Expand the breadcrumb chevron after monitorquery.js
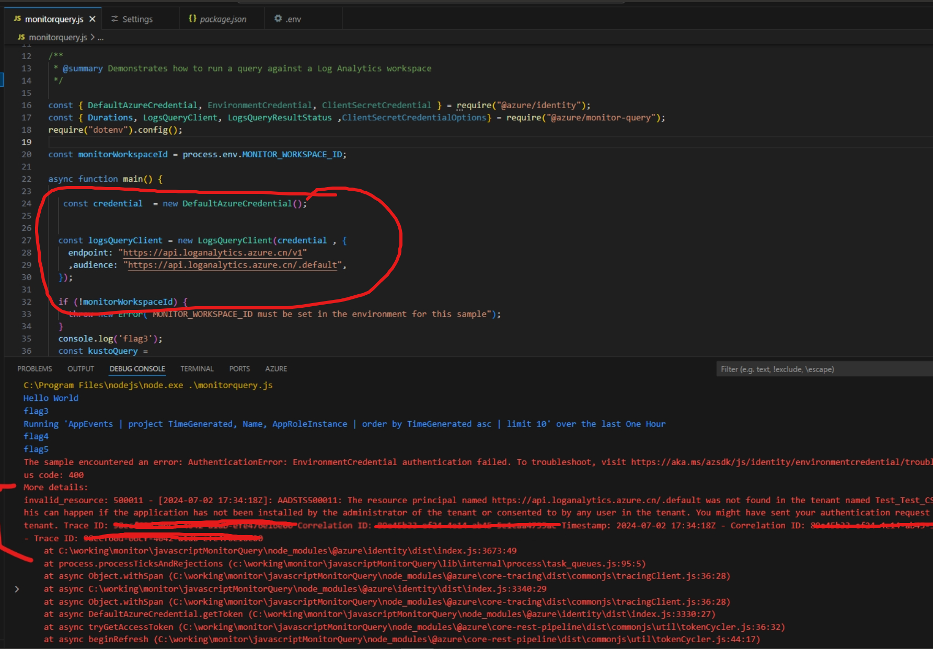This screenshot has width=933, height=649. pyautogui.click(x=93, y=37)
